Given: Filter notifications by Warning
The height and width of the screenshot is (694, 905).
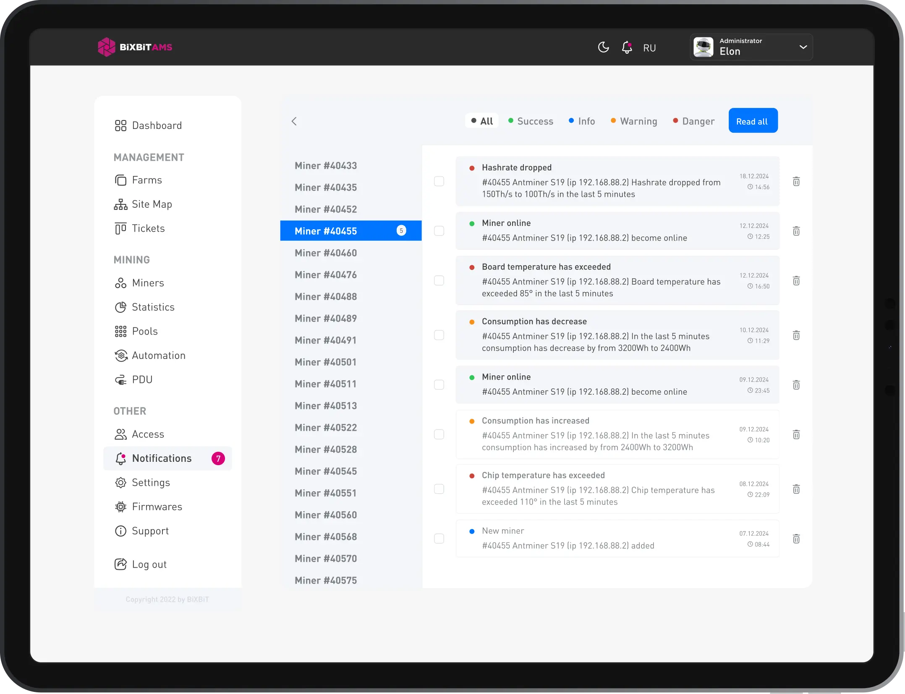Looking at the screenshot, I should (634, 121).
